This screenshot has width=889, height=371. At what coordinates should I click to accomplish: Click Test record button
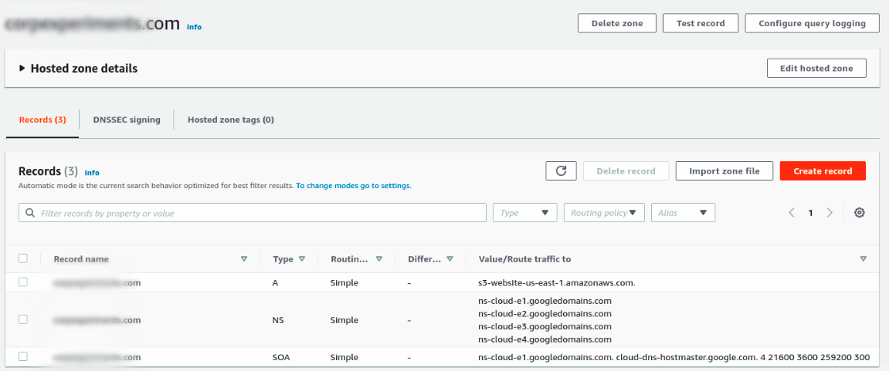coord(701,23)
